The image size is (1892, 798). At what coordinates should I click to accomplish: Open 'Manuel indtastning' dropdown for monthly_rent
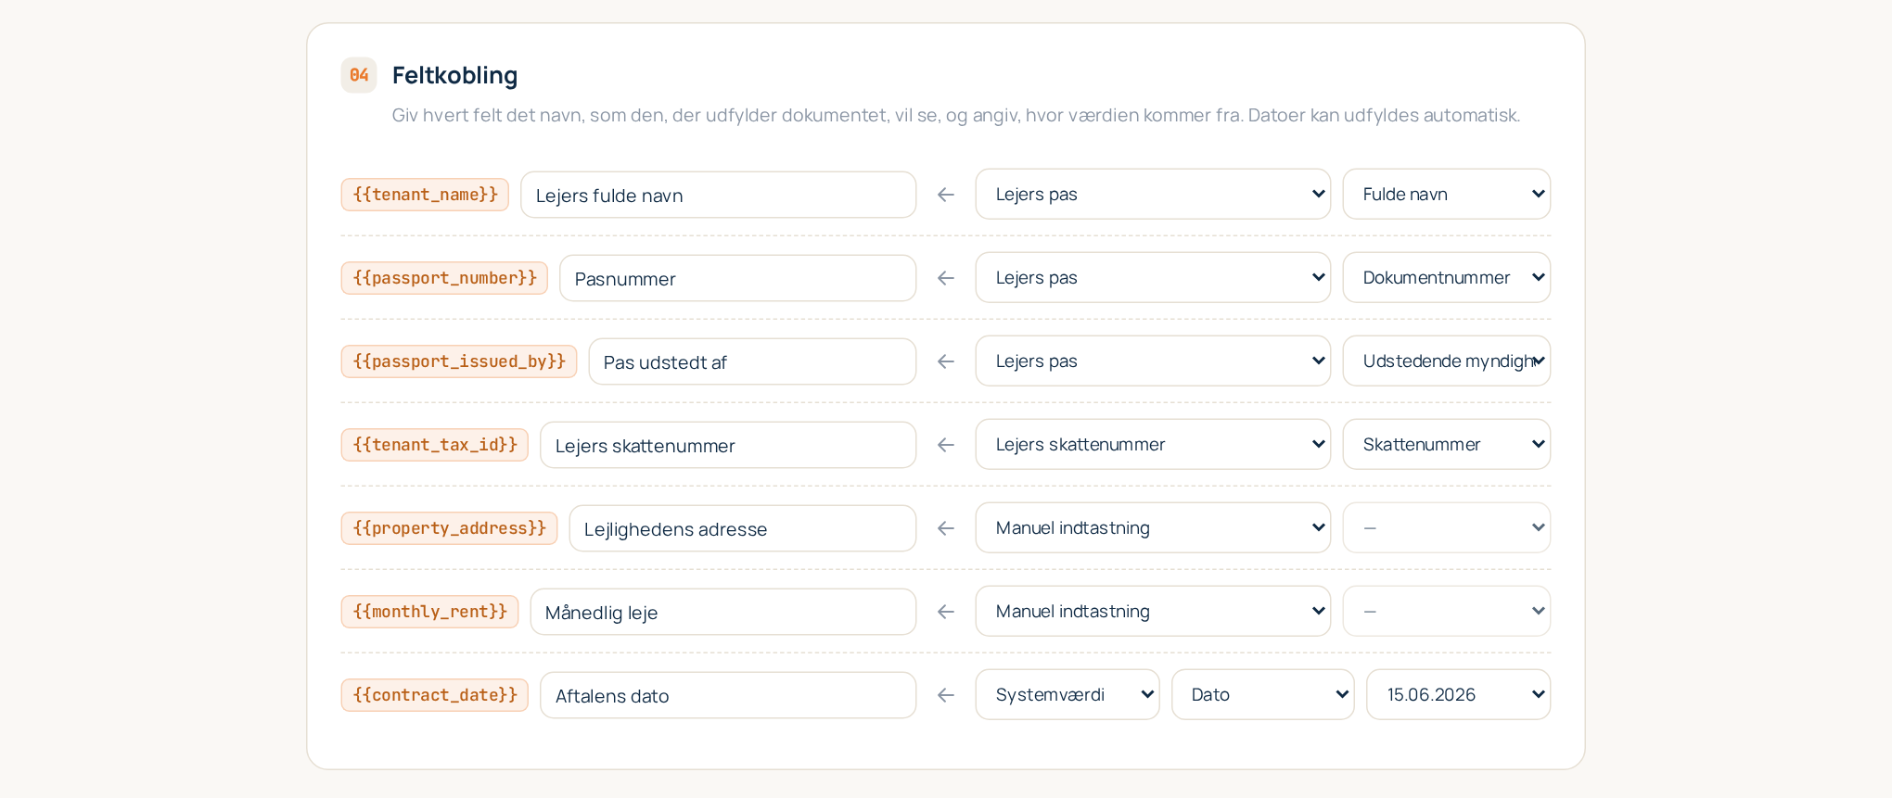point(1153,611)
